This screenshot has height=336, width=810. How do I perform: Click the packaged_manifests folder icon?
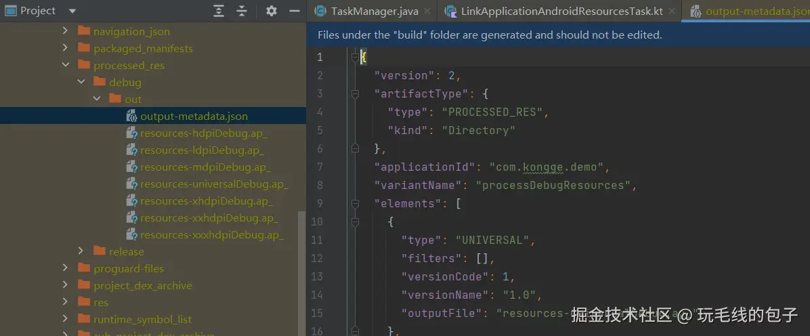[84, 48]
